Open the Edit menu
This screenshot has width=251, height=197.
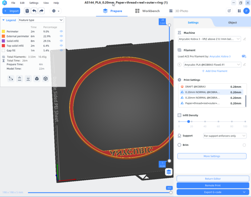coord(22,3)
